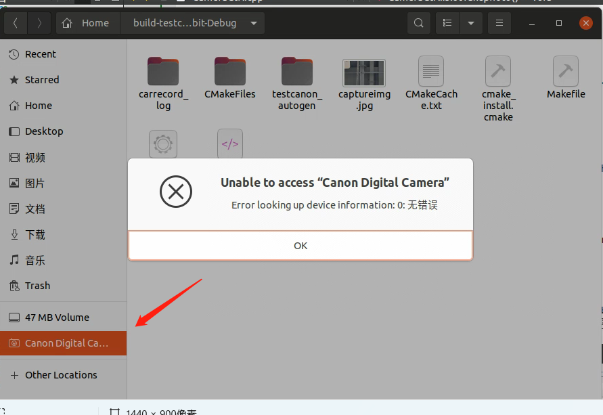The image size is (603, 415).
Task: Click the download icon beside 下载
Action: pyautogui.click(x=14, y=235)
